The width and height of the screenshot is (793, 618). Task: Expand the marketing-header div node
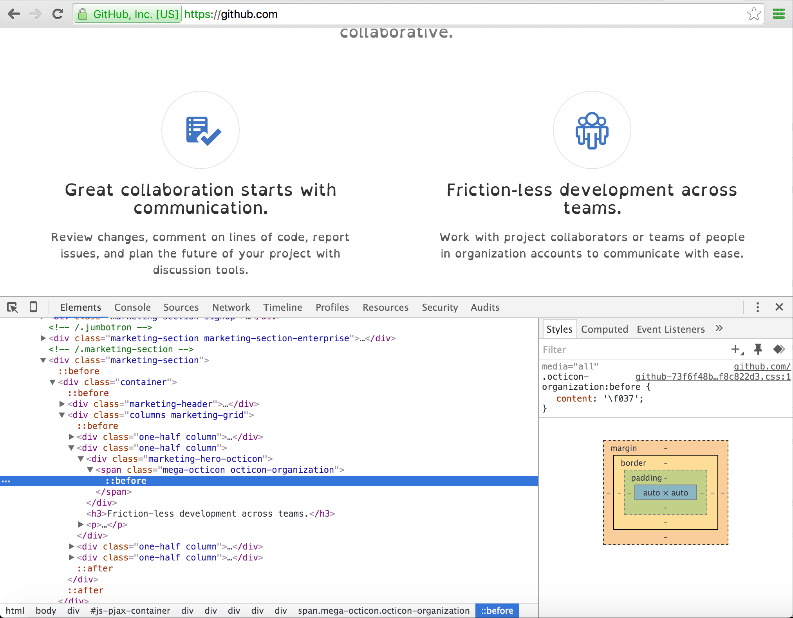62,404
